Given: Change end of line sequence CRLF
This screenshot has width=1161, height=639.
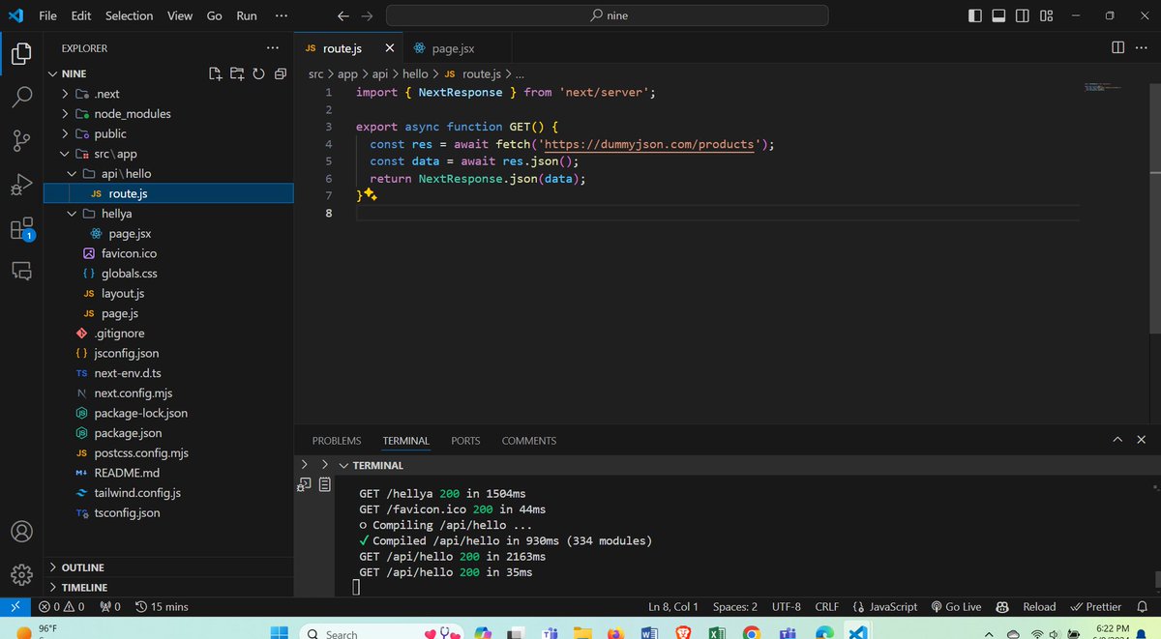Looking at the screenshot, I should (x=827, y=606).
